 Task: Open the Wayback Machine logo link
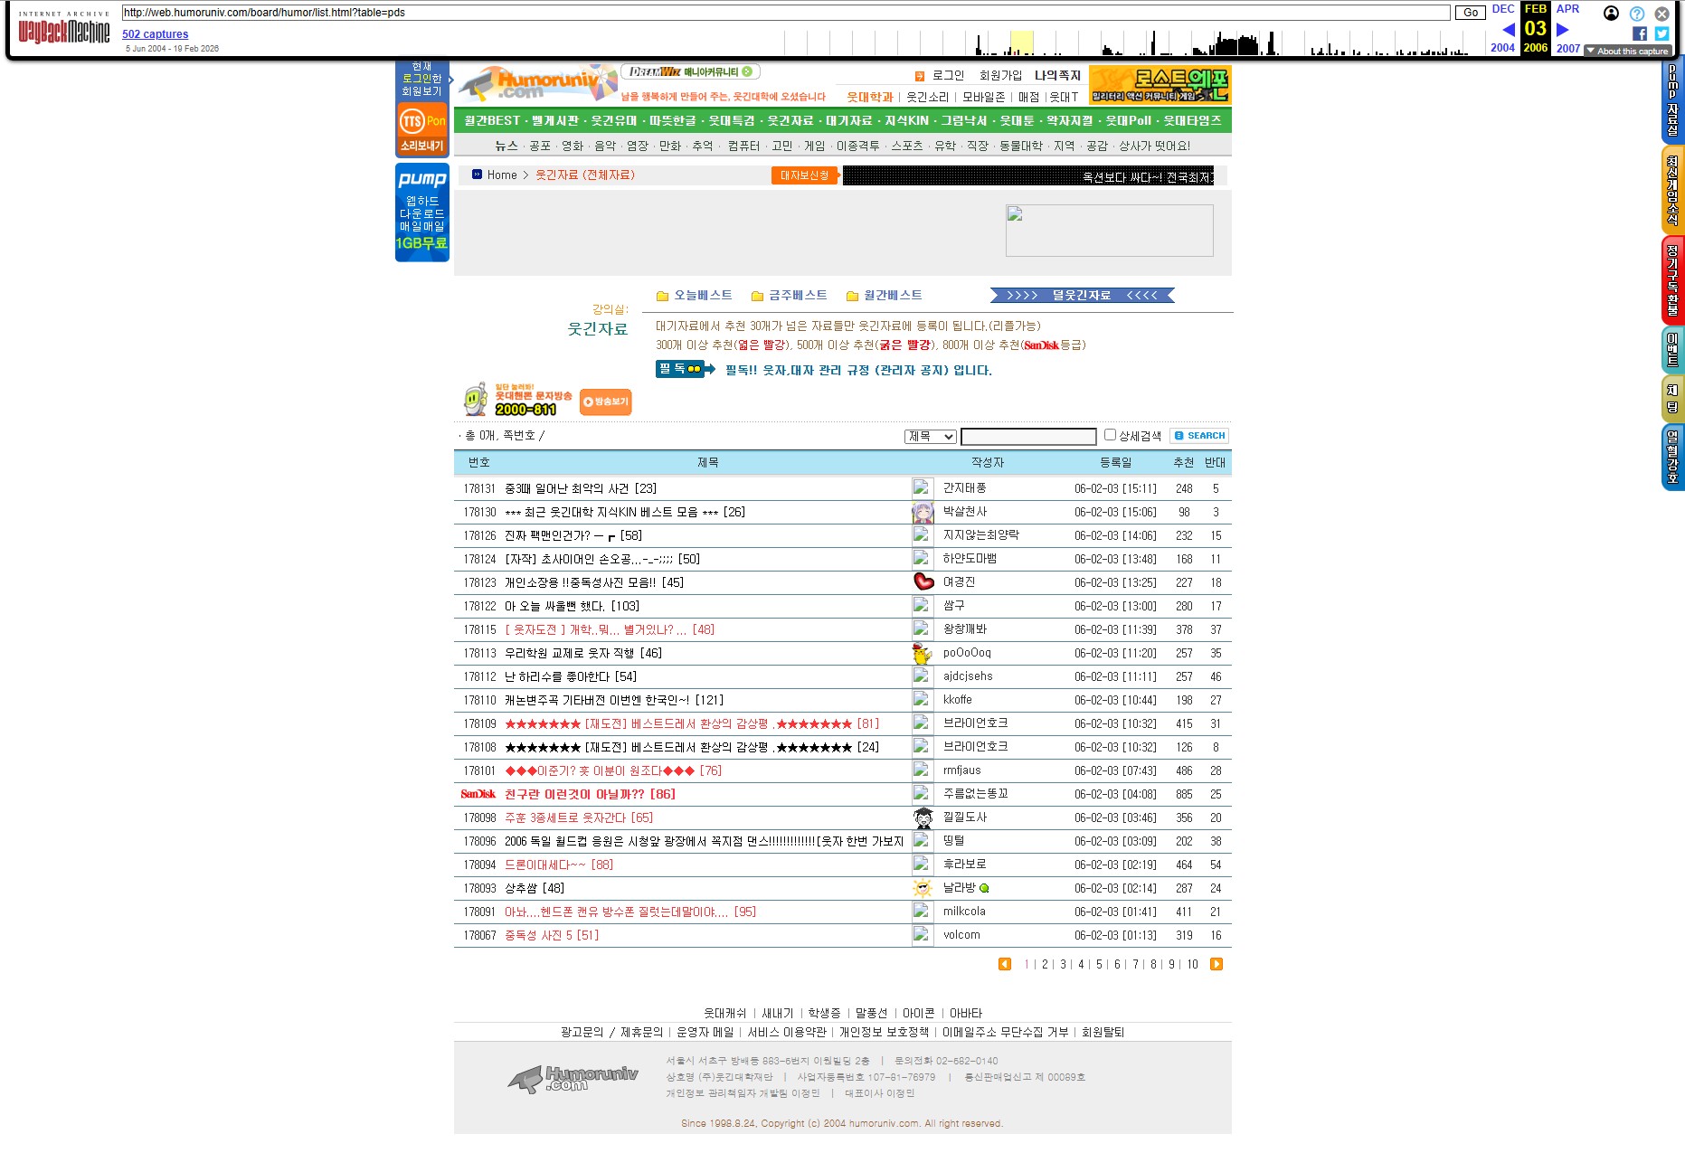[64, 29]
